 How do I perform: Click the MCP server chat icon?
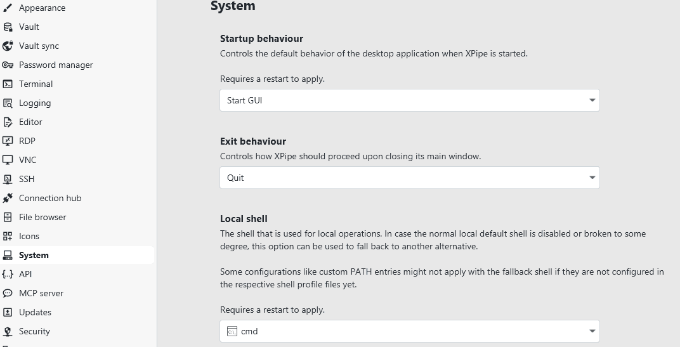click(8, 294)
